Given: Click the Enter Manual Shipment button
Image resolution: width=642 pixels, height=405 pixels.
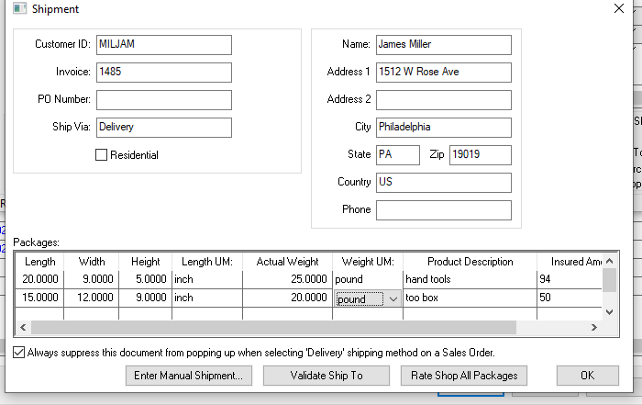Looking at the screenshot, I should [190, 375].
